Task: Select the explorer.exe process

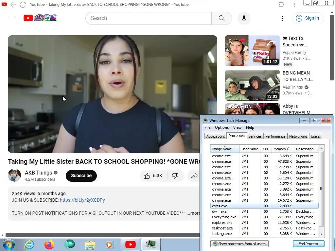Action: tap(264, 223)
